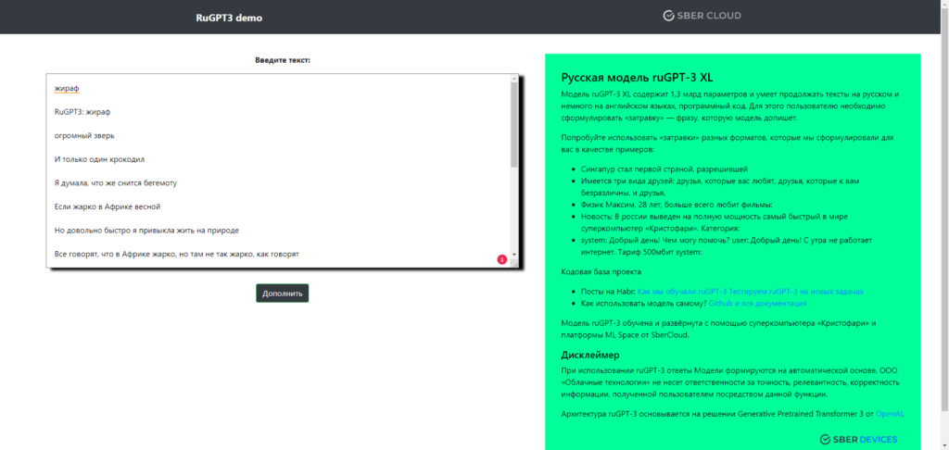Click the resize handle at the text area corner

[x=514, y=264]
